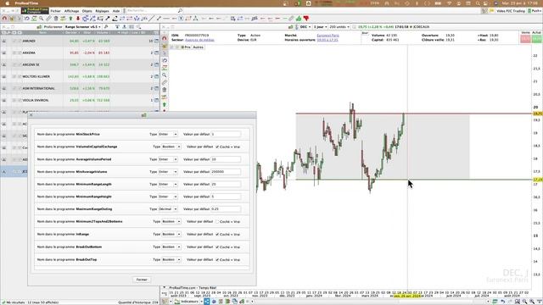Open the Range Screener v6.1 dropdown
Viewport: 543px width, 305px height.
tap(83, 26)
